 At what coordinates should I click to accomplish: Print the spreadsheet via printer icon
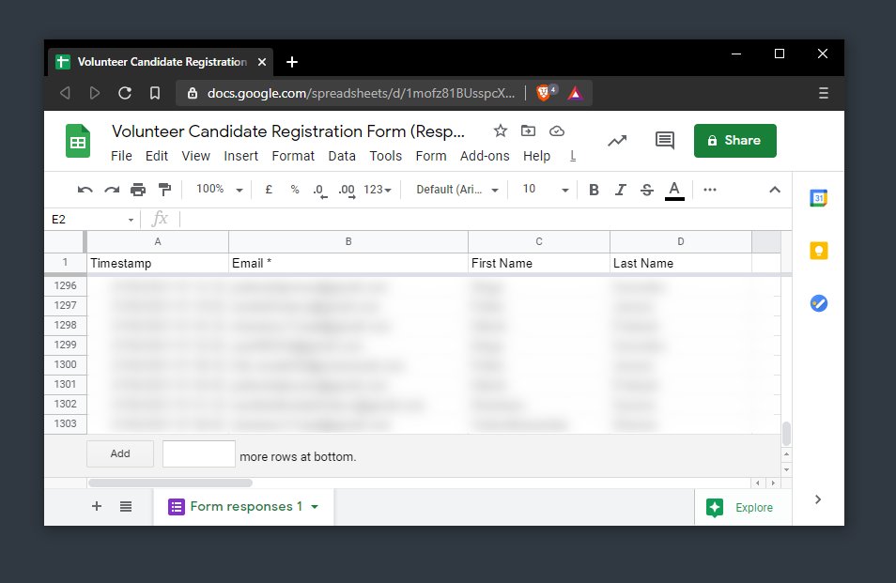coord(138,190)
